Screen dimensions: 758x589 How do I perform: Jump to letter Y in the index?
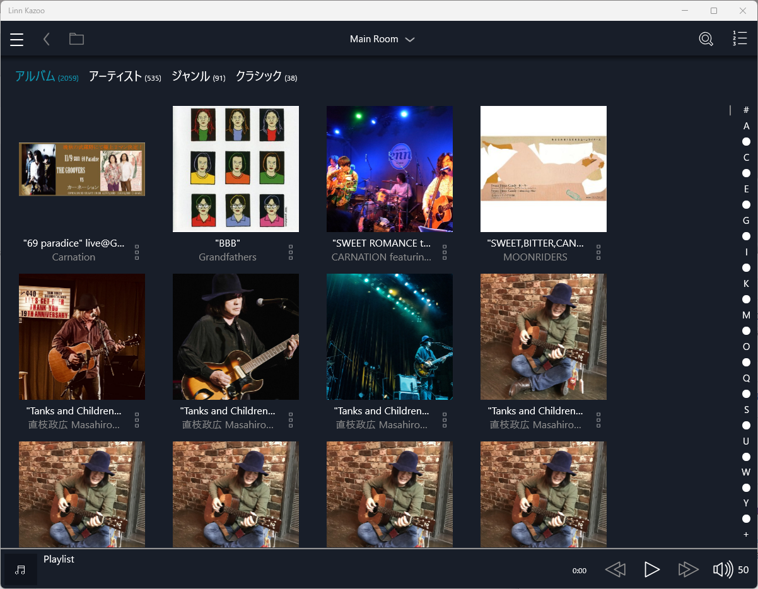pyautogui.click(x=746, y=503)
